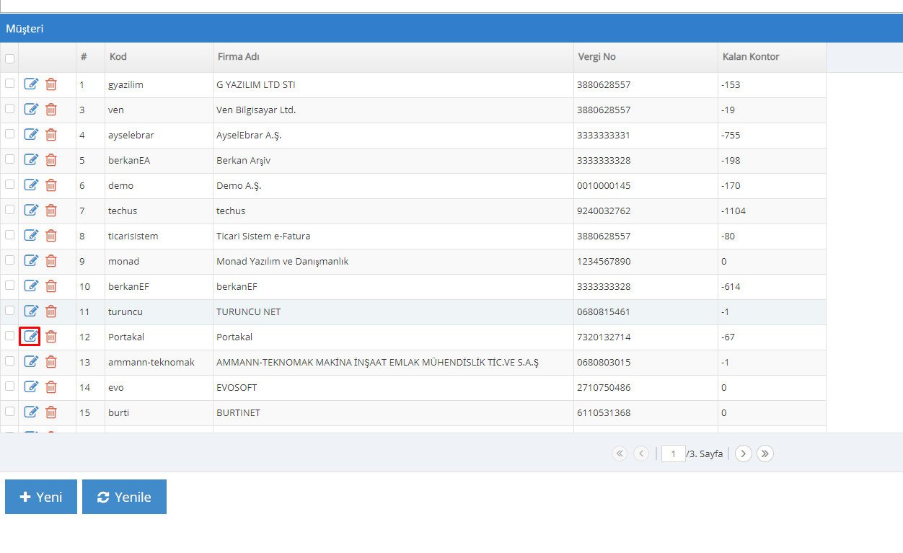Delete the EVOSOFT customer row
The image size is (903, 553).
[51, 387]
